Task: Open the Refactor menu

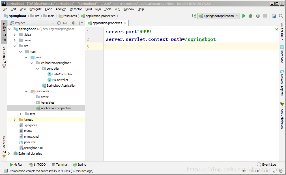Action: tap(76, 9)
